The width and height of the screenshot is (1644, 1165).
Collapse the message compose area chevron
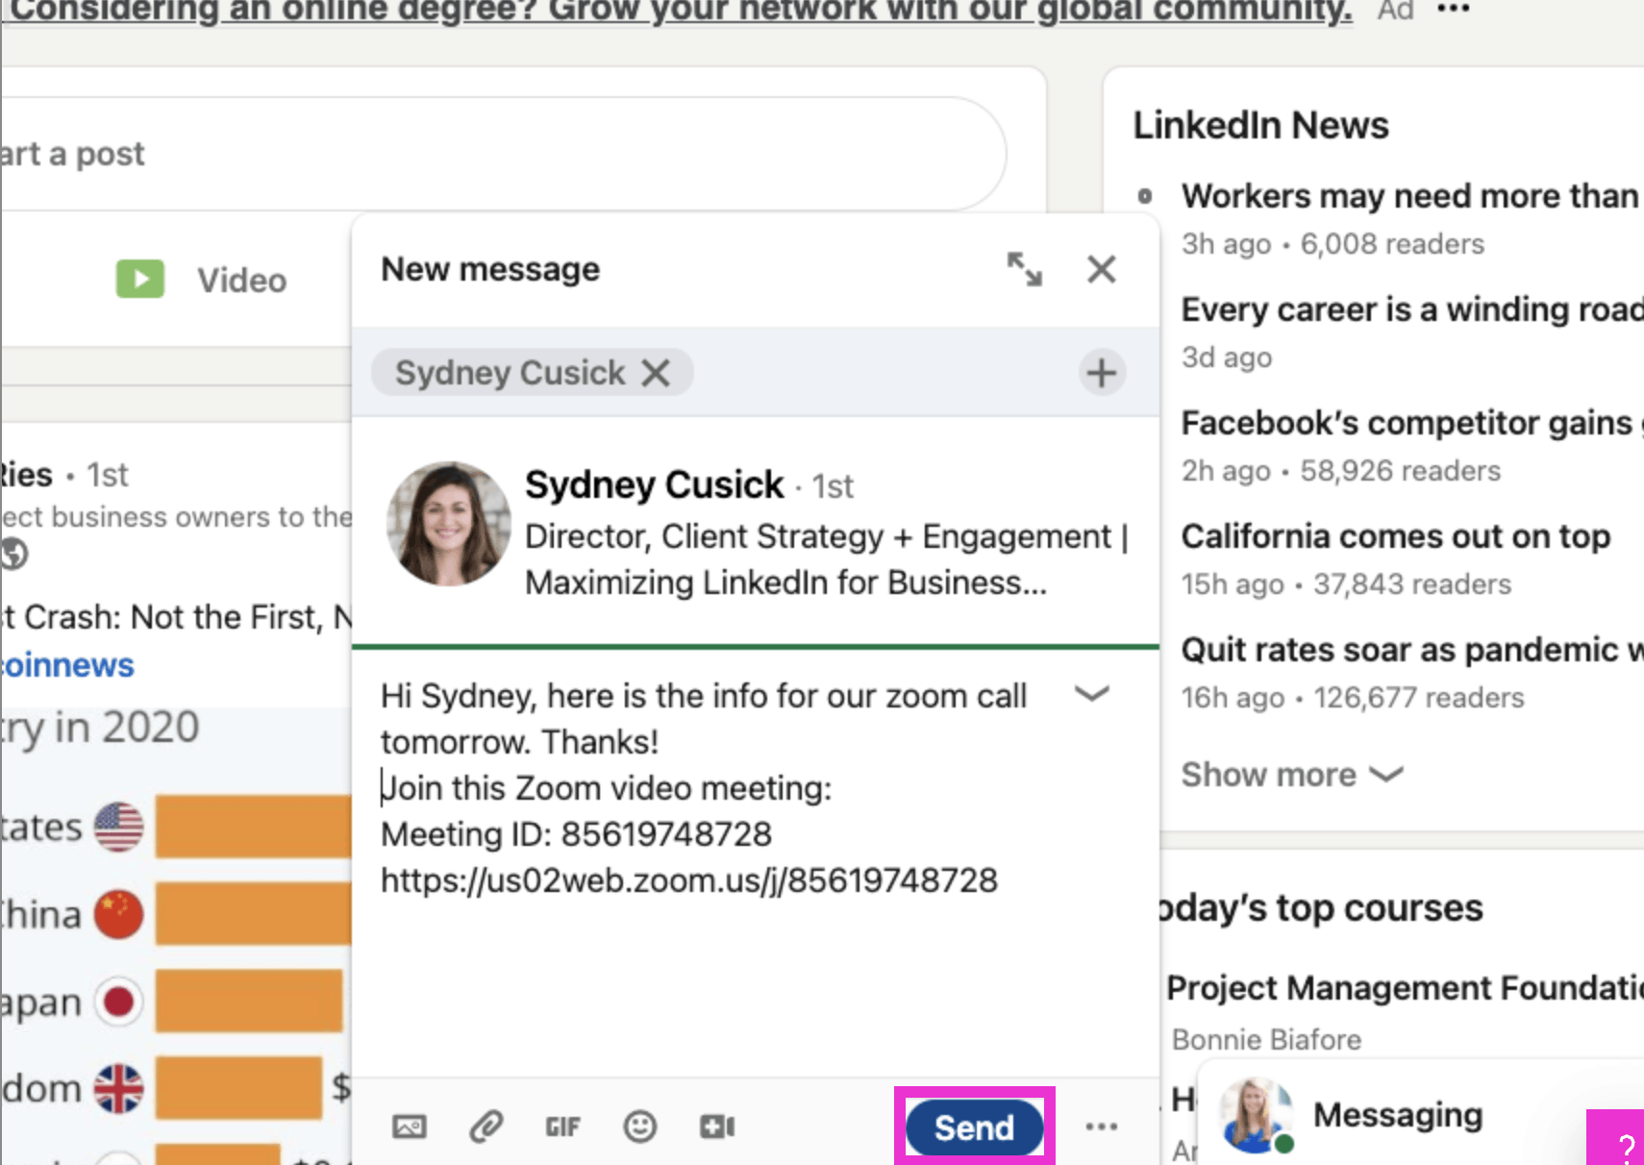(x=1092, y=694)
